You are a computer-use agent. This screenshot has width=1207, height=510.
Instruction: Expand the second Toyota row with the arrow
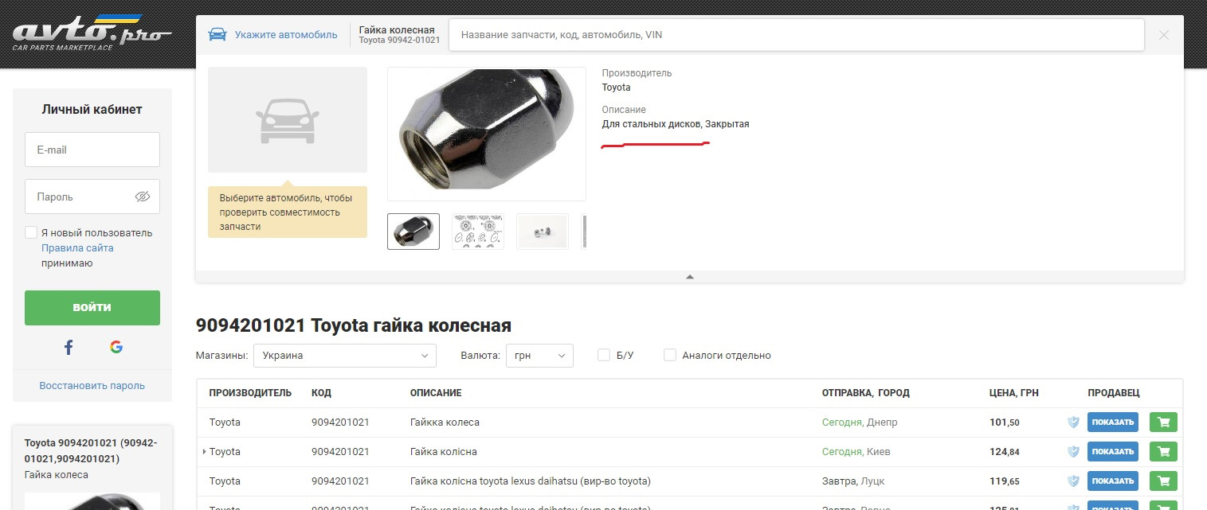(x=205, y=451)
